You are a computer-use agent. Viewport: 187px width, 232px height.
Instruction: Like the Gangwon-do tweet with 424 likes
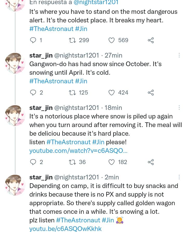coord(111,92)
